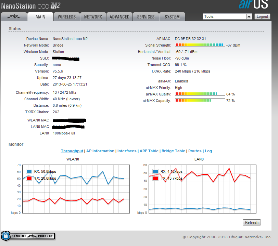The image size is (278, 246).
Task: Click the Transmit CCQ value 99.1 %
Action: click(x=181, y=65)
